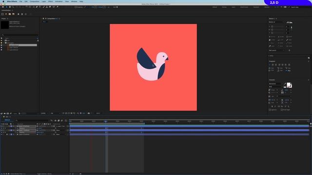
Task: Open the font family dropdown
Action: click(275, 84)
